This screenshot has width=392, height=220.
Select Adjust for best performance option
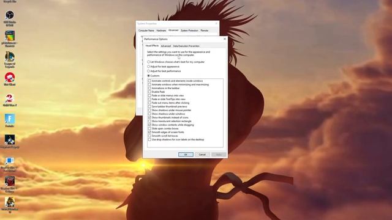(x=148, y=71)
